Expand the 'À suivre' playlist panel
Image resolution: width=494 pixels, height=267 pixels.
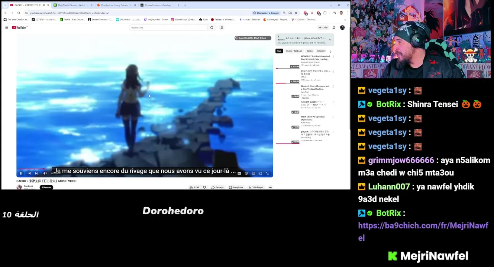(x=330, y=40)
